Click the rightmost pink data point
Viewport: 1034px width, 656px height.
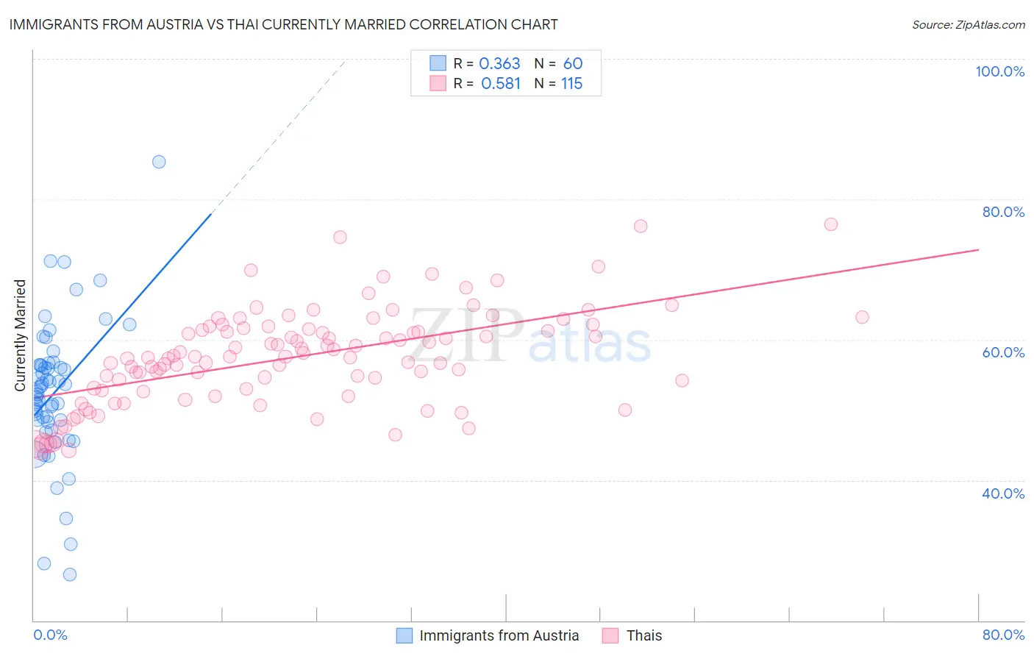pyautogui.click(x=862, y=317)
